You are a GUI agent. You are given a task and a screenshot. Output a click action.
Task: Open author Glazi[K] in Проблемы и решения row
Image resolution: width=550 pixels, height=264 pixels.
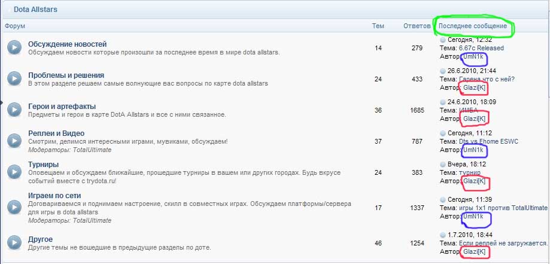pyautogui.click(x=474, y=87)
